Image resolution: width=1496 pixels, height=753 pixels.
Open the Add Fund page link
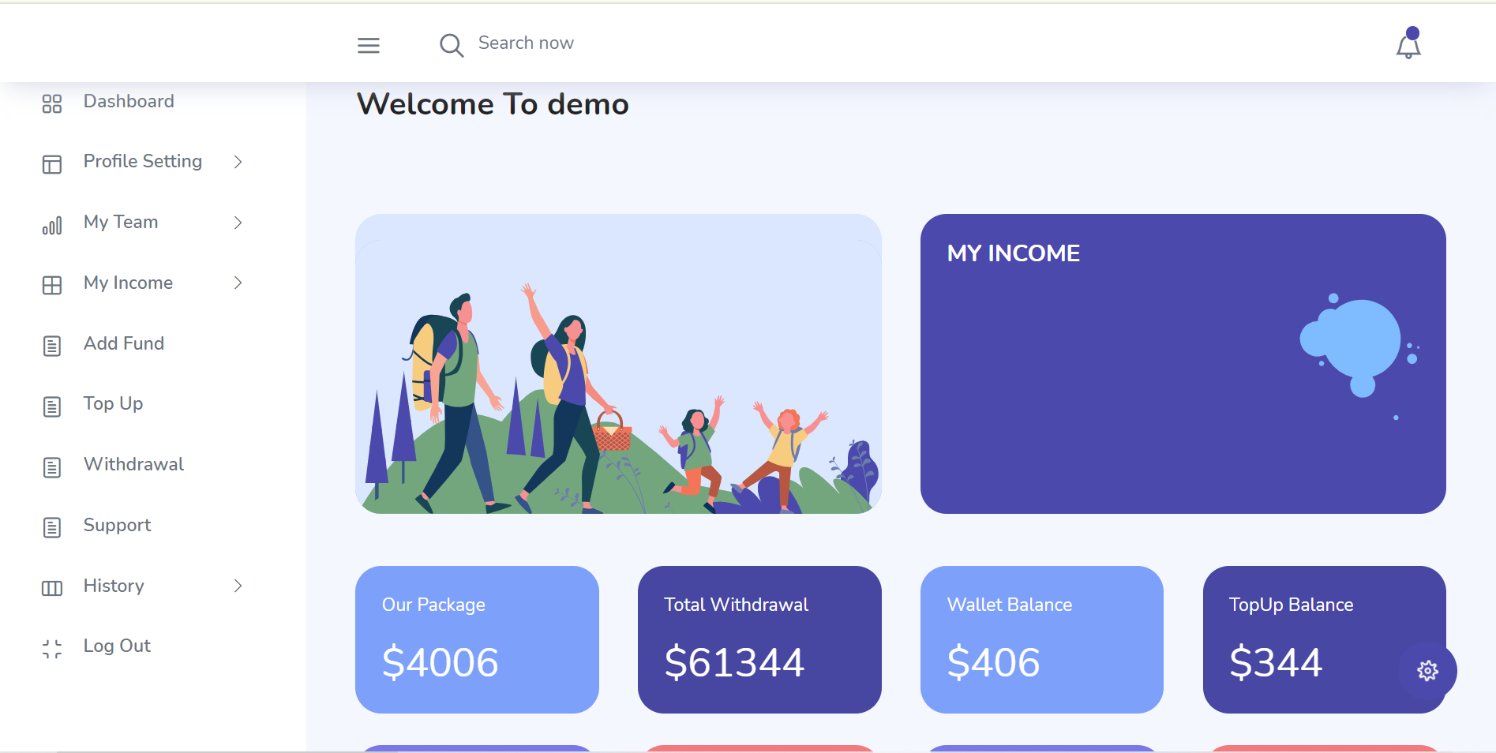click(124, 343)
